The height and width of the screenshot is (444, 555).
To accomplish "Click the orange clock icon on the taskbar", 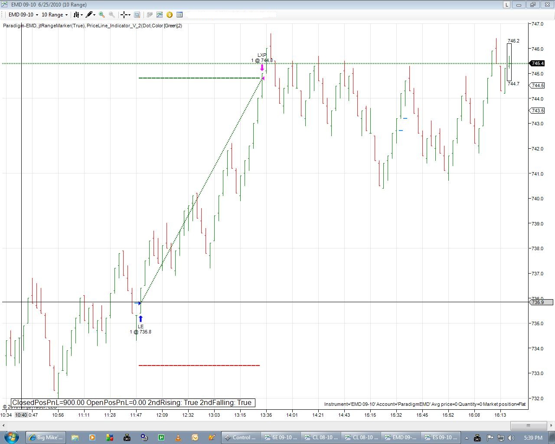I will click(x=195, y=437).
